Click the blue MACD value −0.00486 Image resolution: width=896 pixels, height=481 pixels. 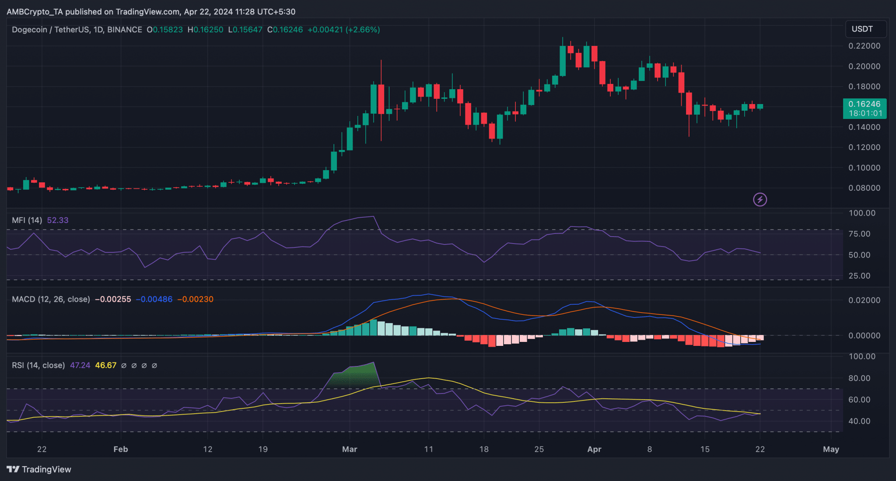click(154, 300)
